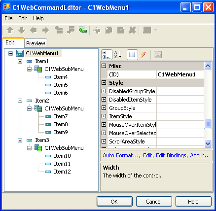
Task: Click the Move Down arrow toolbar icon
Action: click(x=22, y=30)
